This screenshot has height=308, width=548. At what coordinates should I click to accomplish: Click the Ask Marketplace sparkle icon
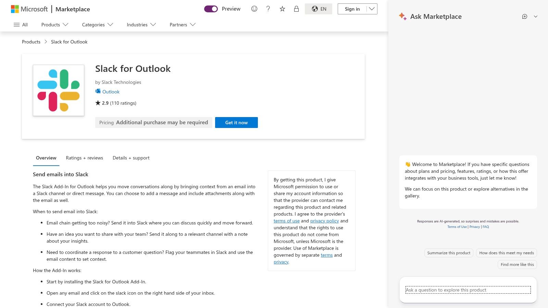click(403, 16)
